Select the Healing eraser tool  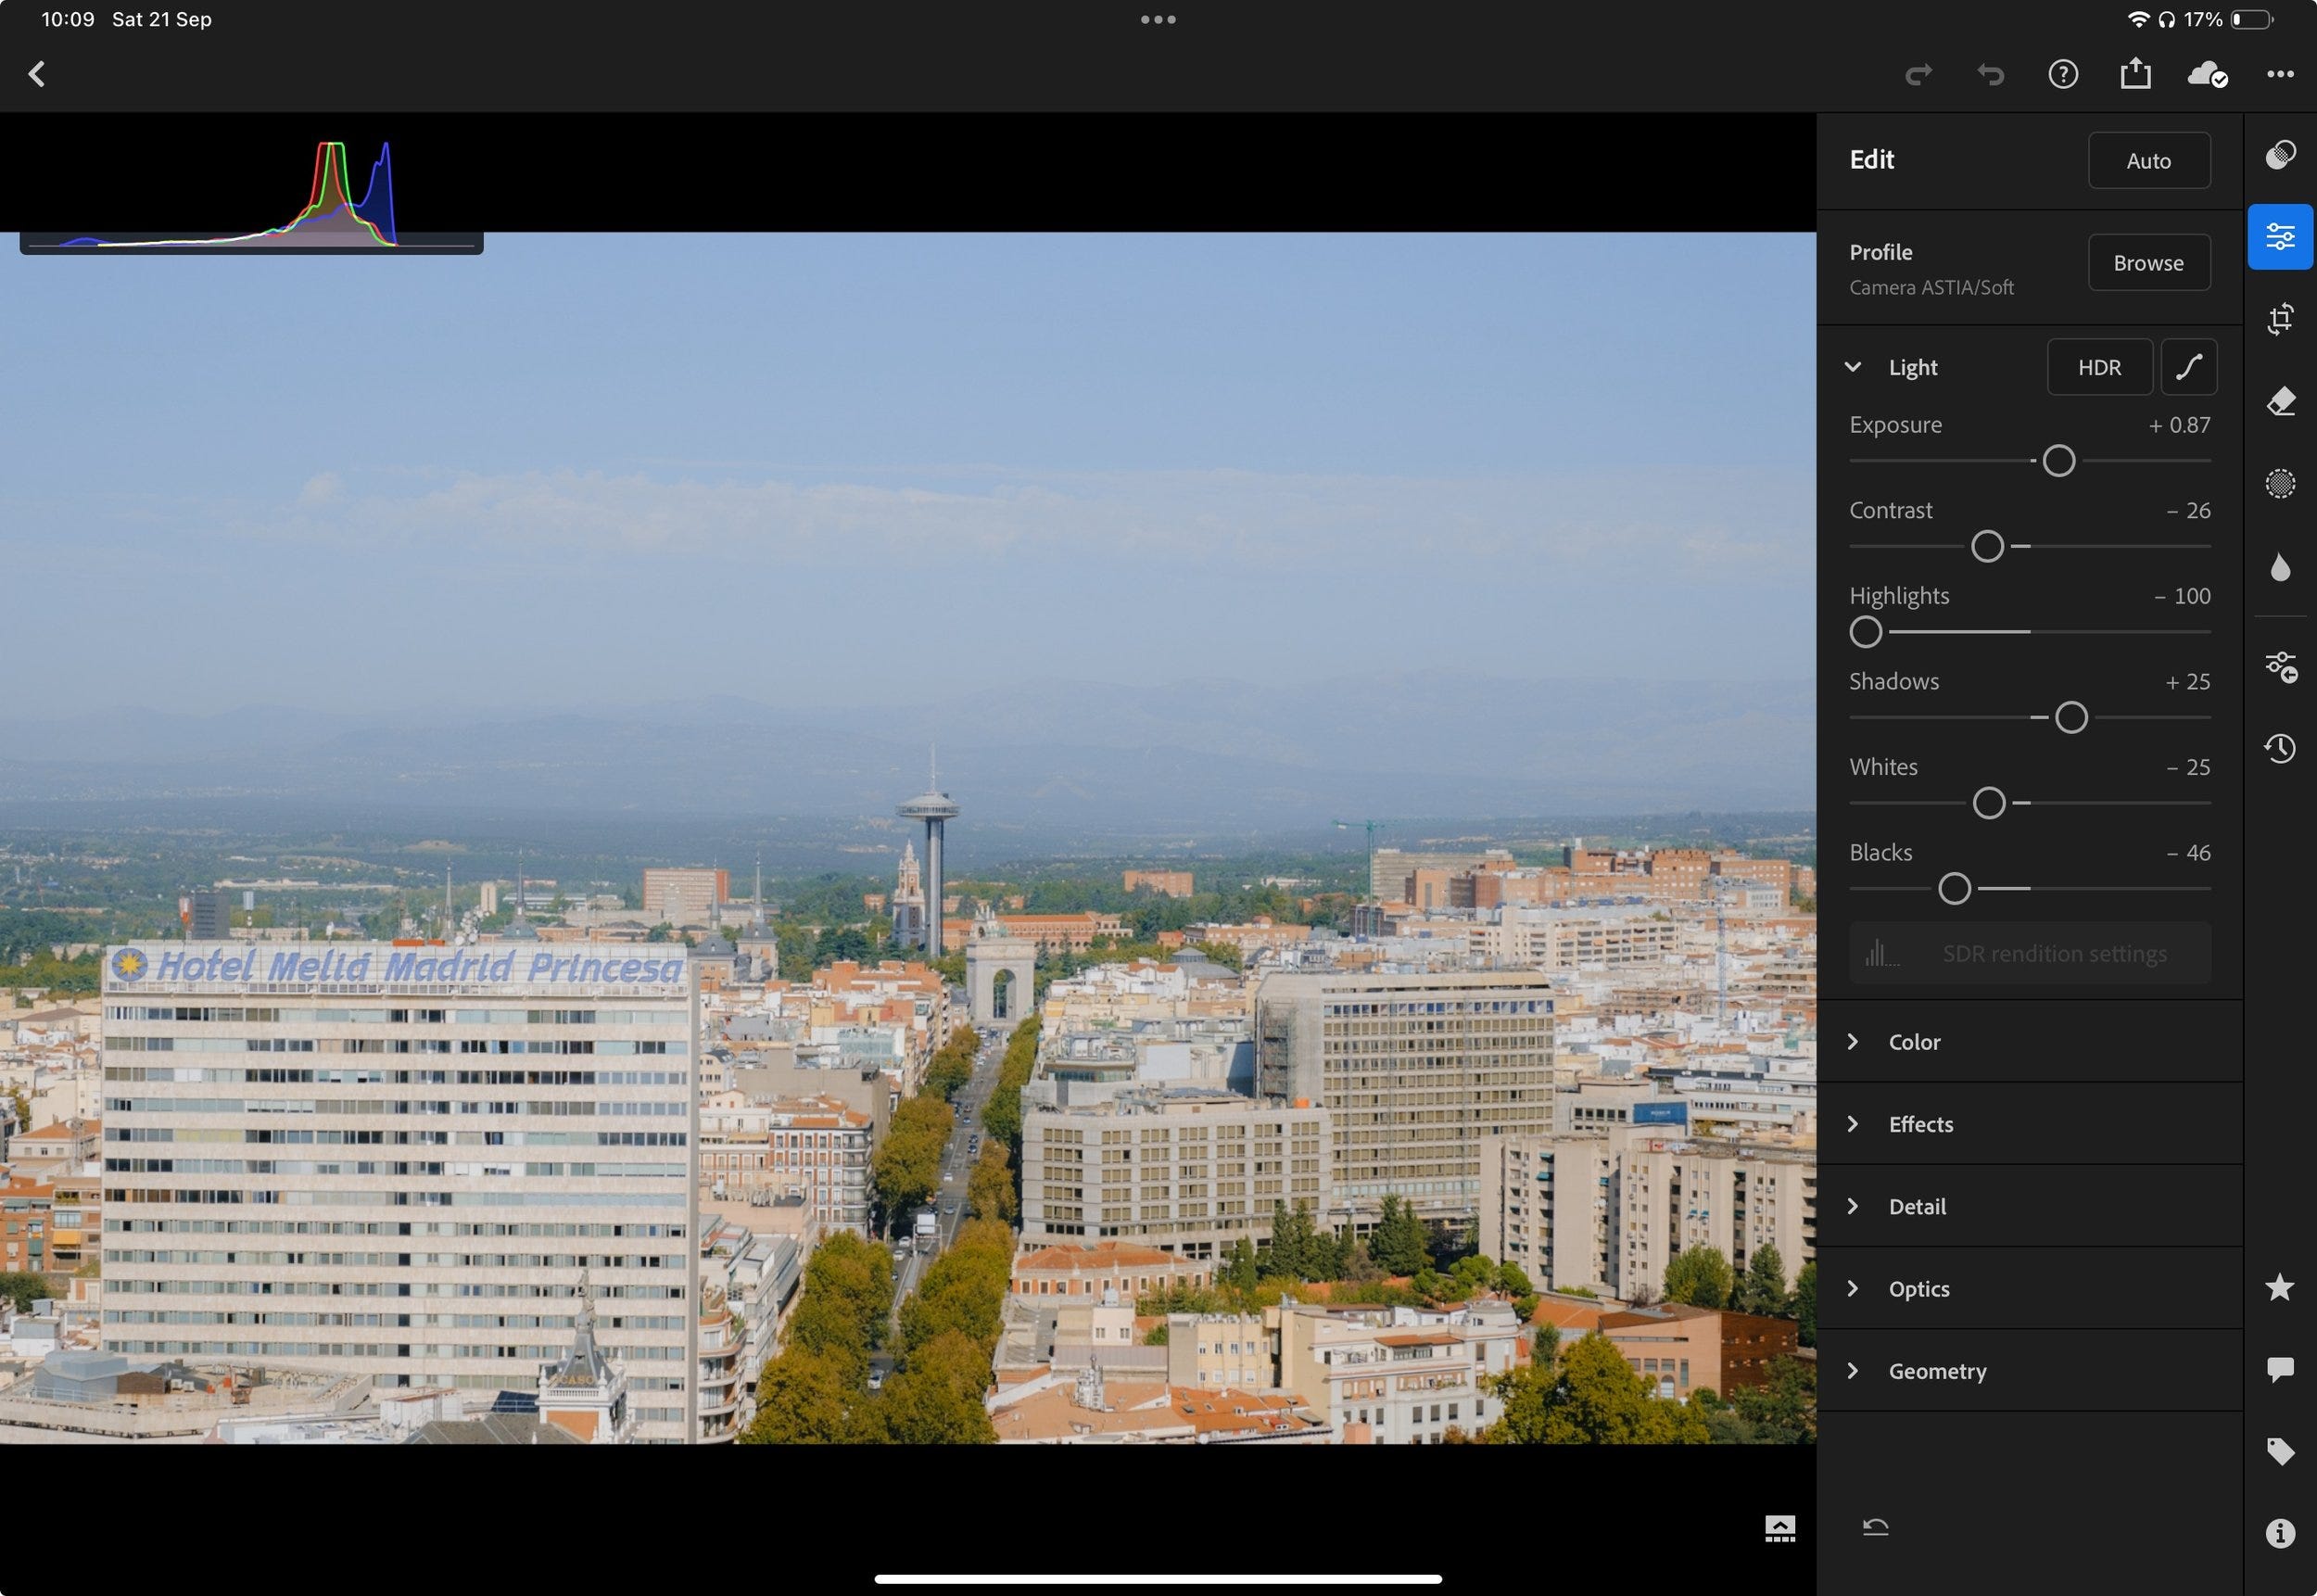pos(2280,402)
